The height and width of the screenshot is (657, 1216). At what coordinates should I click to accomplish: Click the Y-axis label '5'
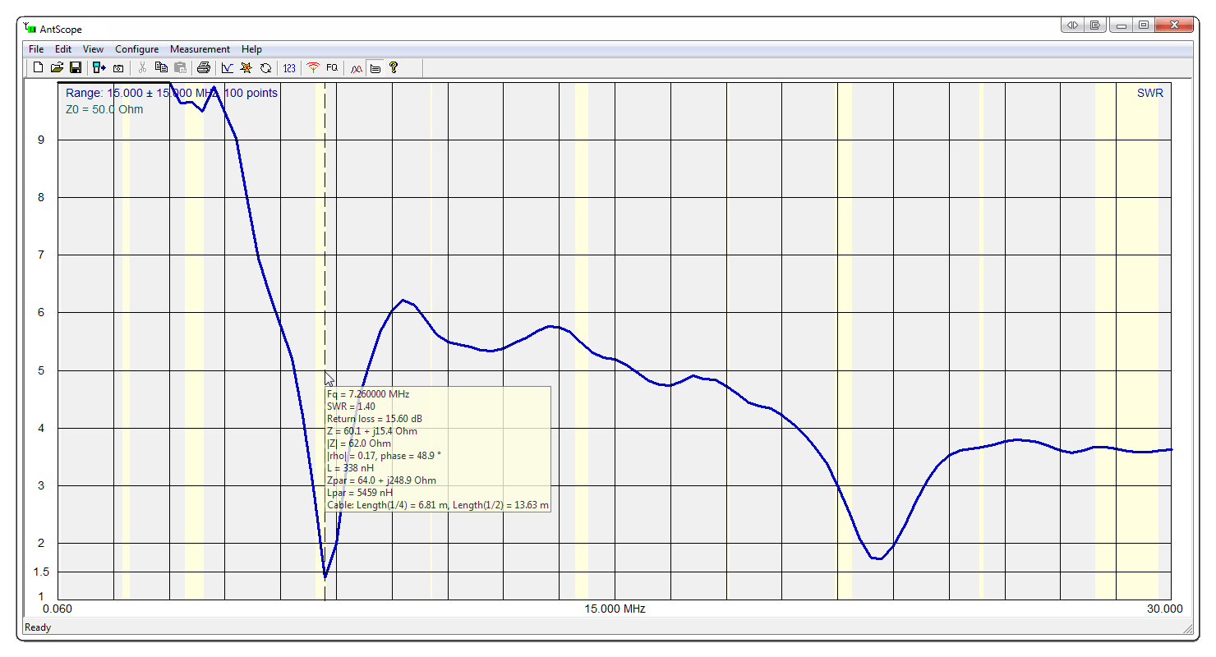41,370
